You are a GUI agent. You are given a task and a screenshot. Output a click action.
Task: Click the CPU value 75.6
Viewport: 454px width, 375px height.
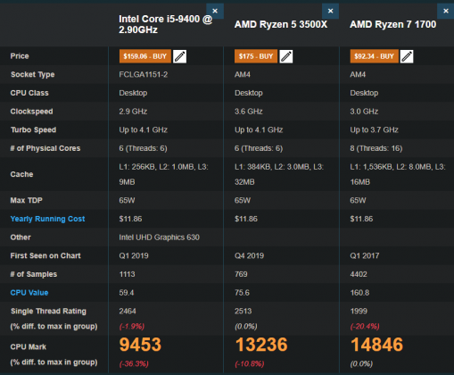pyautogui.click(x=242, y=293)
